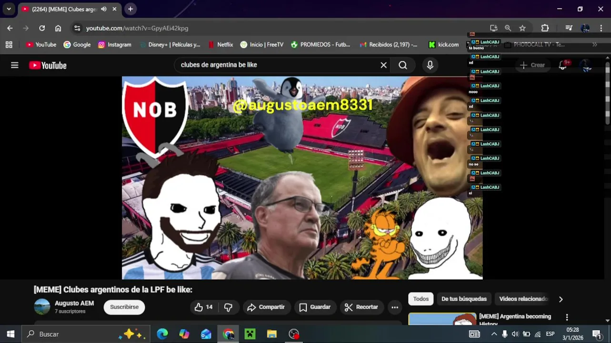
Task: Click the Windows Buscar search box
Action: point(86,334)
